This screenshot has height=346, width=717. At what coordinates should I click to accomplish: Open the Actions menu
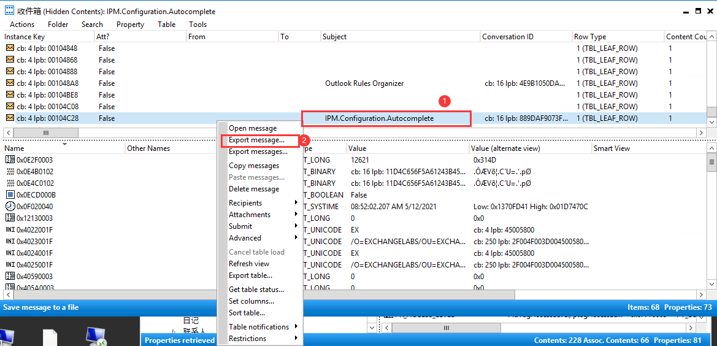point(22,25)
